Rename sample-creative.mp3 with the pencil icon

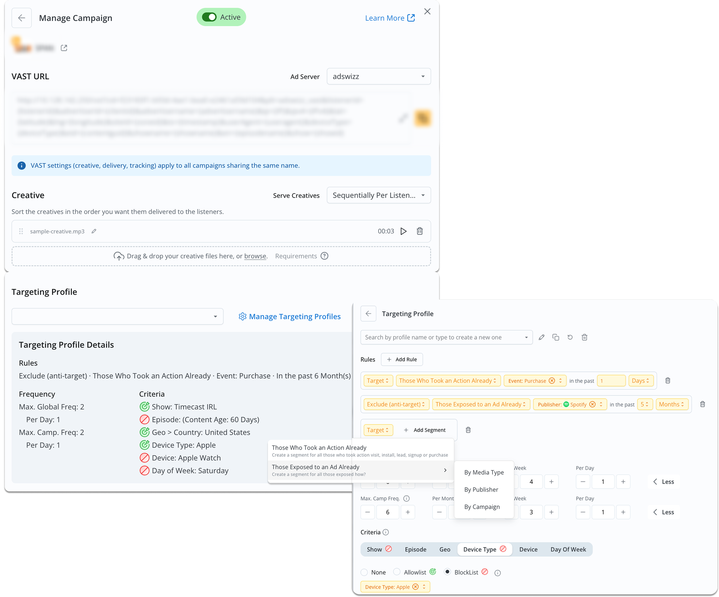tap(94, 231)
